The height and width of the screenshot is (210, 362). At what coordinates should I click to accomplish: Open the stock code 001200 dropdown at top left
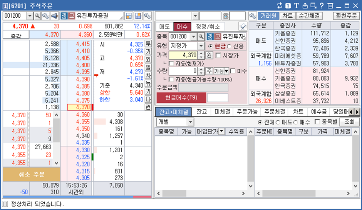pyautogui.click(x=29, y=16)
